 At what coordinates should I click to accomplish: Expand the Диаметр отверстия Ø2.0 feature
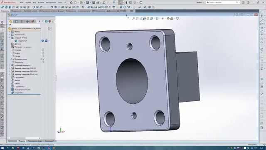point(9,68)
